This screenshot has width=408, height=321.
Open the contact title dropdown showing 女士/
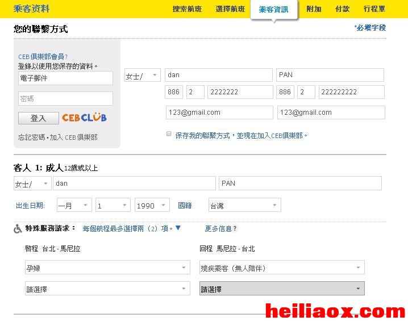[142, 75]
